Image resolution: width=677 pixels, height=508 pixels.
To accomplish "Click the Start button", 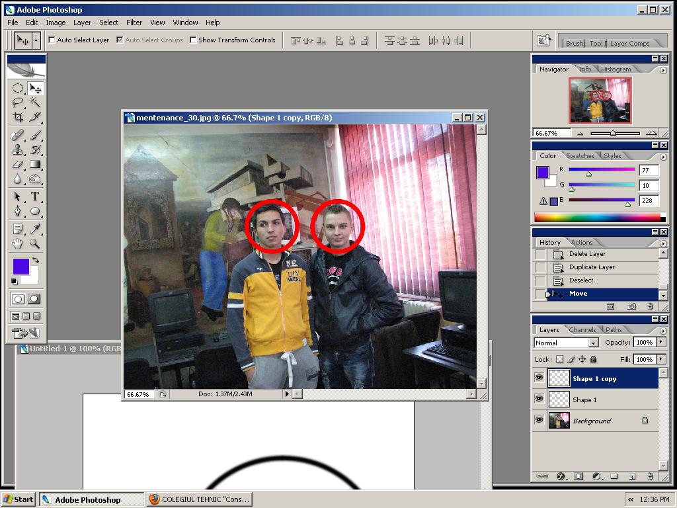I will click(x=18, y=499).
